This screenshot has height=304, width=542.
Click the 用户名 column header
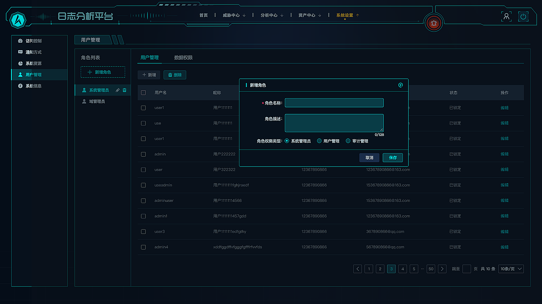pyautogui.click(x=160, y=92)
